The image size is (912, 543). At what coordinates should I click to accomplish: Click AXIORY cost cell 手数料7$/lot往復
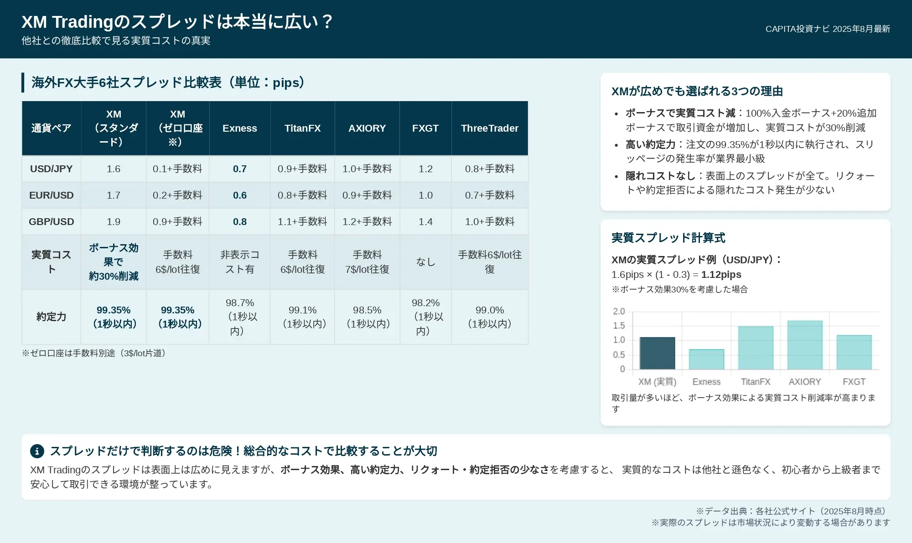(367, 262)
